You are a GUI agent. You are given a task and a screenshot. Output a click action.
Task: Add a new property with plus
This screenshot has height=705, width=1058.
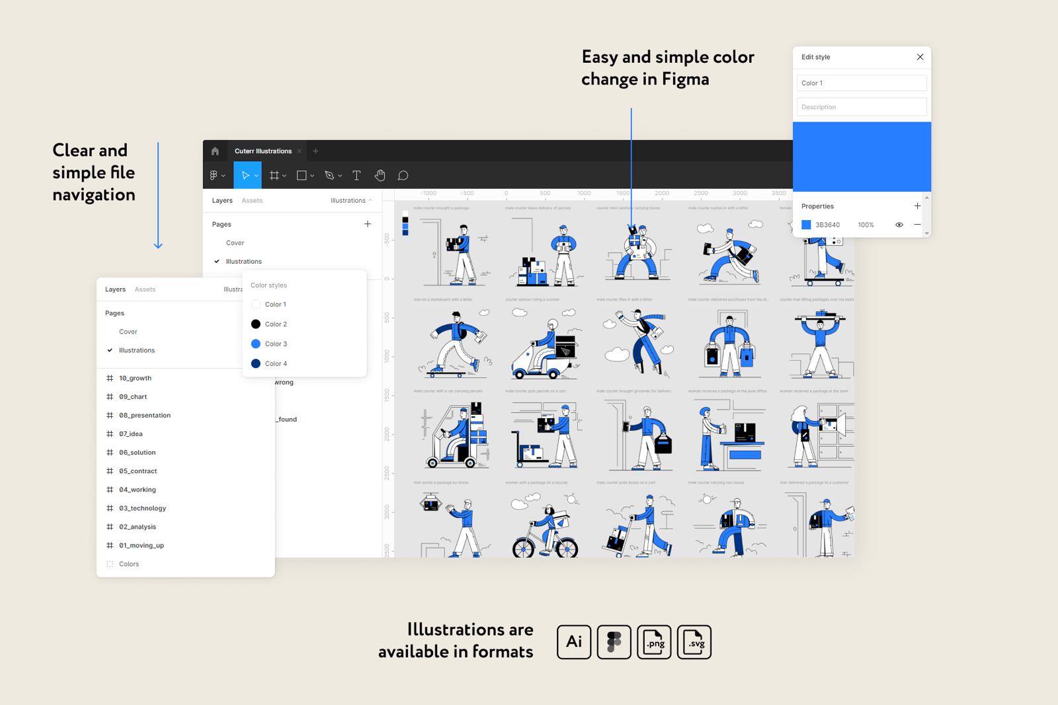(x=917, y=206)
